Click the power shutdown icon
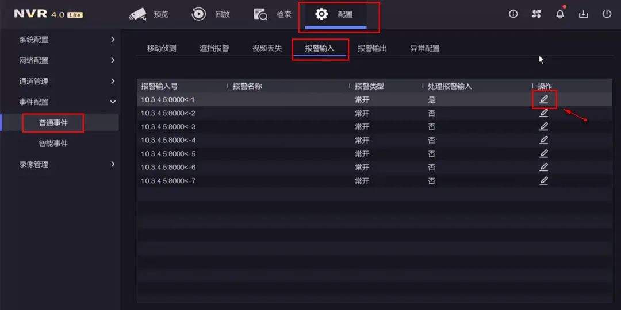Viewport: 621px width, 310px height. point(607,14)
